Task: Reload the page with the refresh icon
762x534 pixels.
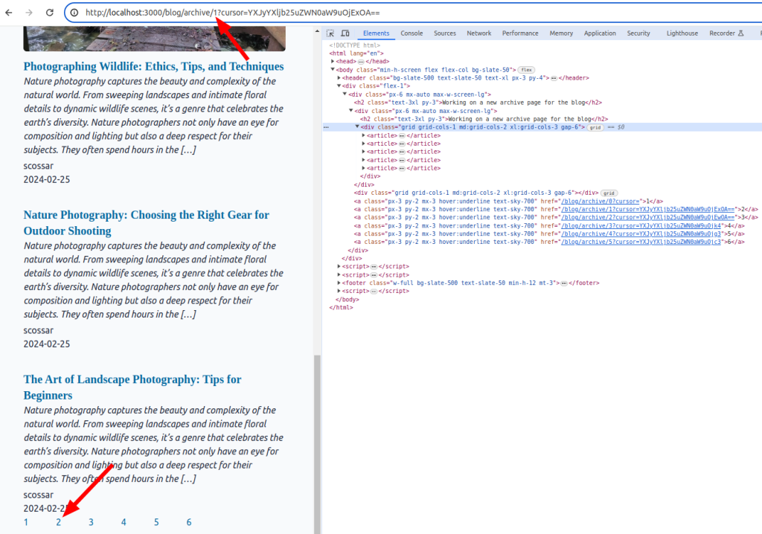Action: (x=50, y=13)
